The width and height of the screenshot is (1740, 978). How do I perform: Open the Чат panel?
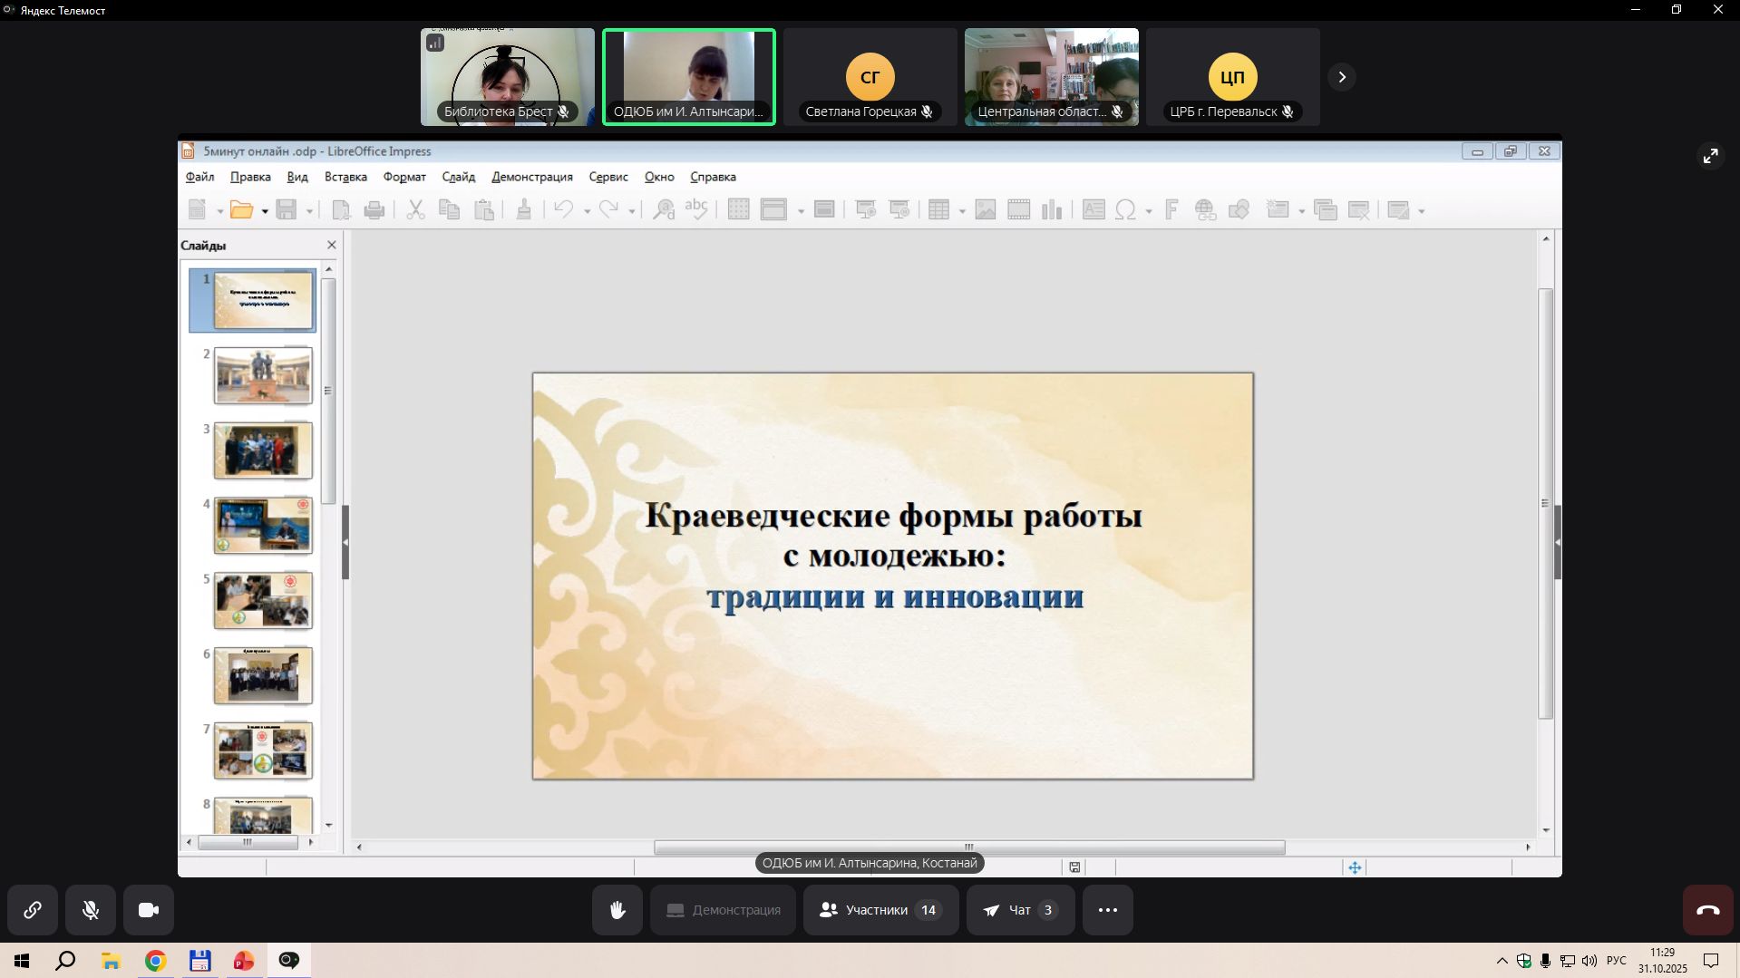click(1020, 910)
